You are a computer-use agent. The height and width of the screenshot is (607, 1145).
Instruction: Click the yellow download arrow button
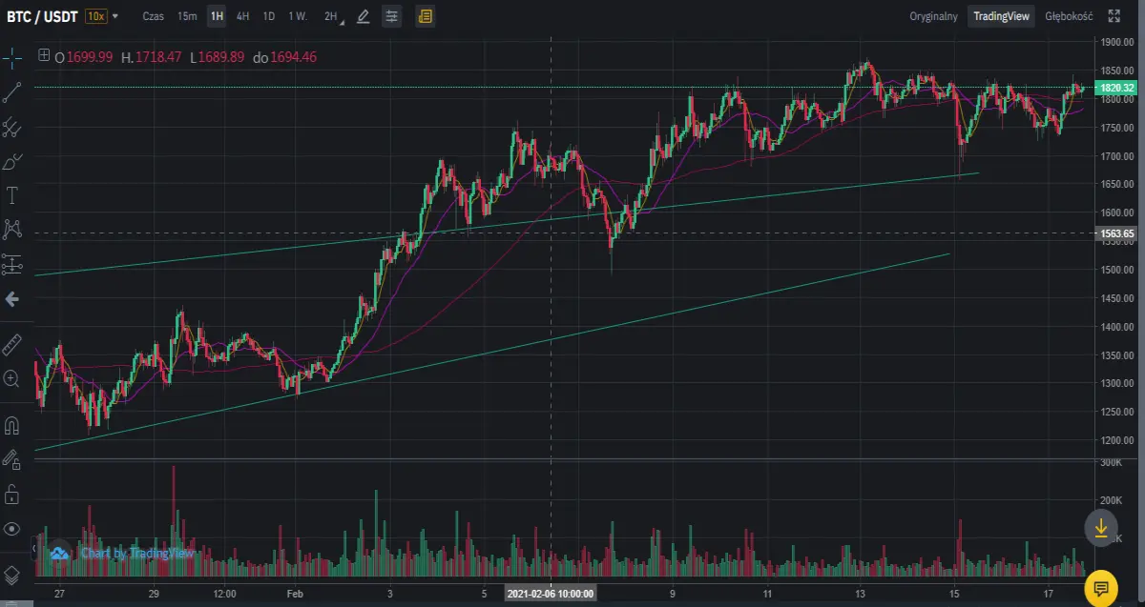[1101, 527]
